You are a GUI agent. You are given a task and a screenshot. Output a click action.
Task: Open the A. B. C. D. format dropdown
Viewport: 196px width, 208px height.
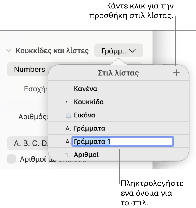(x=28, y=143)
